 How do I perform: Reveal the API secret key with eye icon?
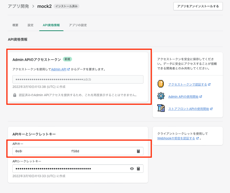coord(132,169)
